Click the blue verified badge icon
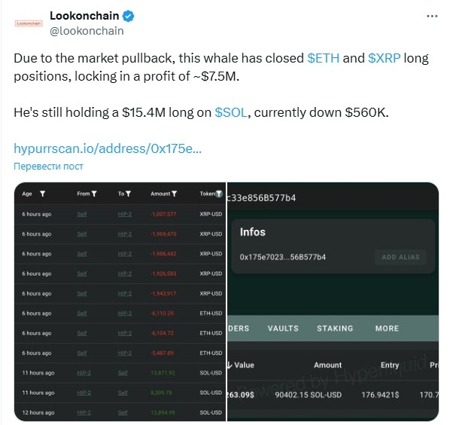 (x=128, y=16)
